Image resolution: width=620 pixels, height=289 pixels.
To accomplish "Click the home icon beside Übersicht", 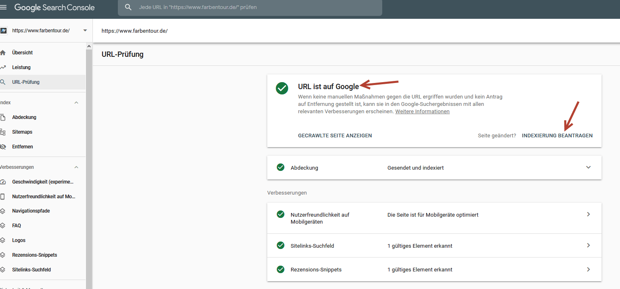I will pos(3,53).
